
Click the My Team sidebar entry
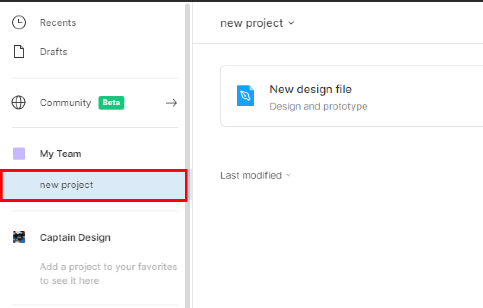click(x=60, y=153)
